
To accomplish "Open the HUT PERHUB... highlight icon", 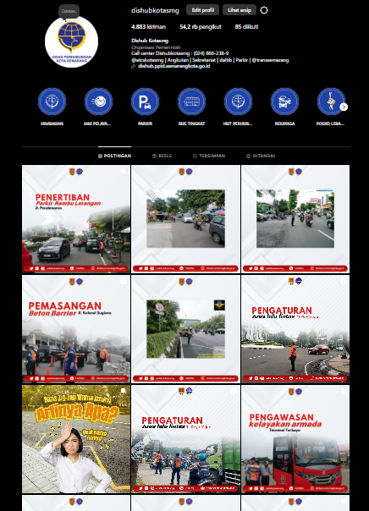I will pos(238,102).
